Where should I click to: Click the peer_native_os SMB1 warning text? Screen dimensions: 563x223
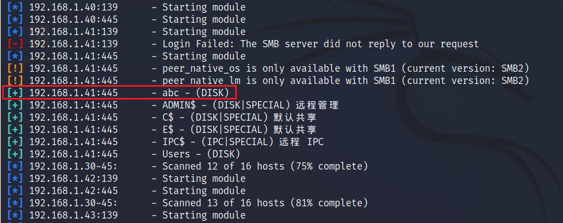pos(346,68)
